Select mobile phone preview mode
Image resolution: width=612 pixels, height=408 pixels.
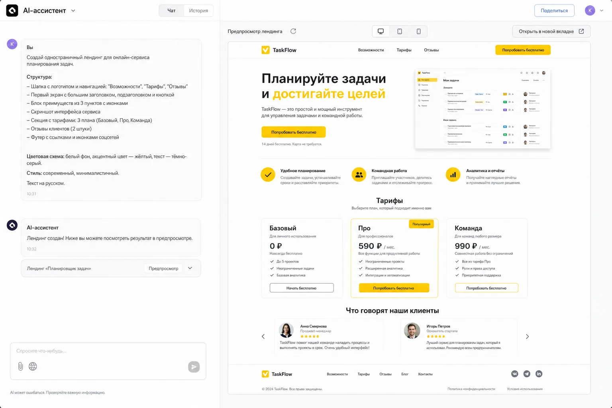point(418,31)
